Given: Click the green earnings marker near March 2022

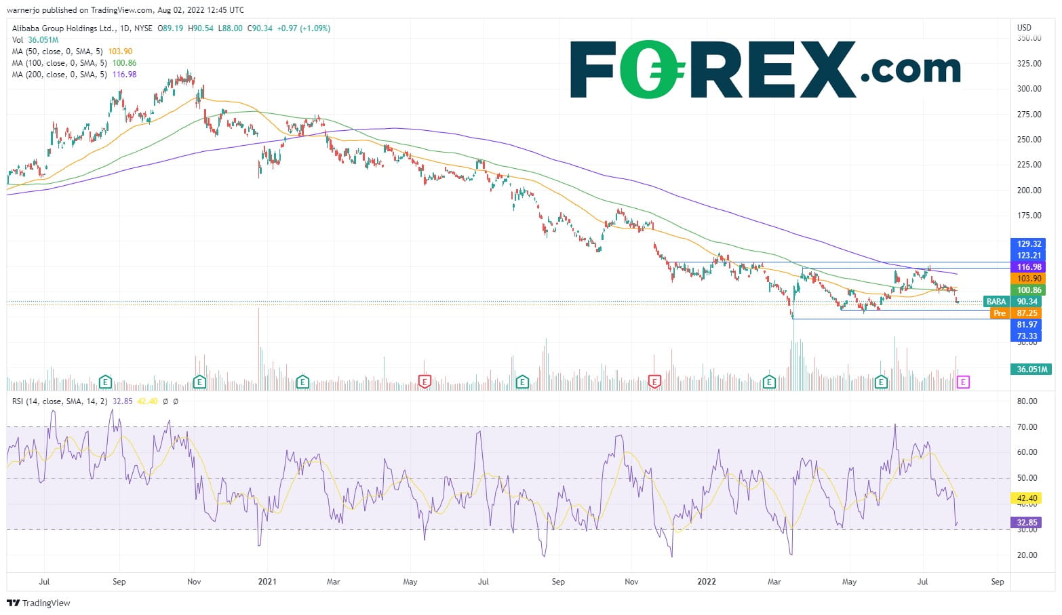Looking at the screenshot, I should click(769, 382).
